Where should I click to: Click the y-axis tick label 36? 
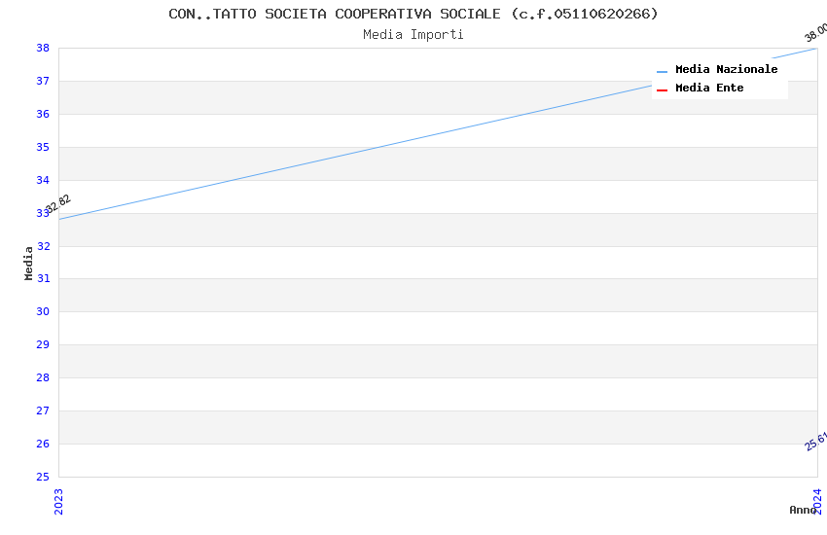[43, 114]
